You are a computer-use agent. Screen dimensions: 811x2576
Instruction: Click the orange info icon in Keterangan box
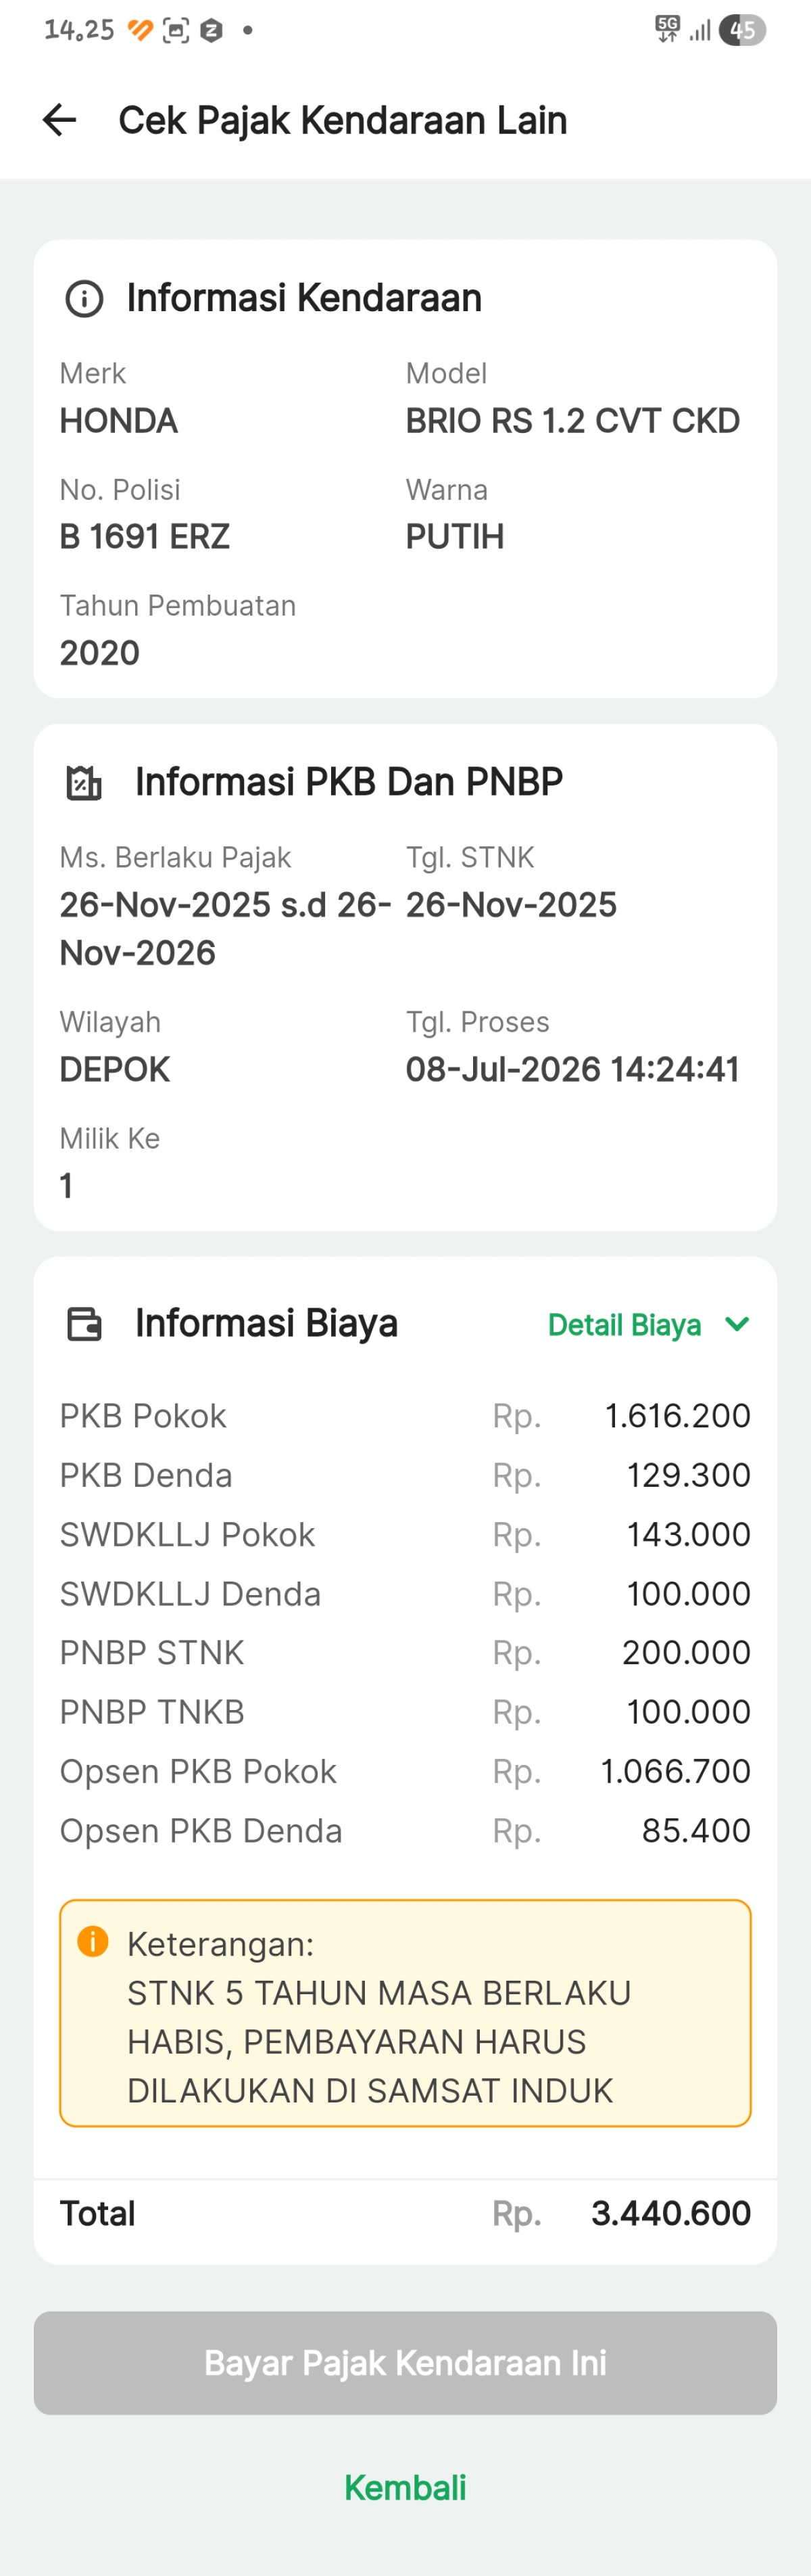pos(93,1941)
